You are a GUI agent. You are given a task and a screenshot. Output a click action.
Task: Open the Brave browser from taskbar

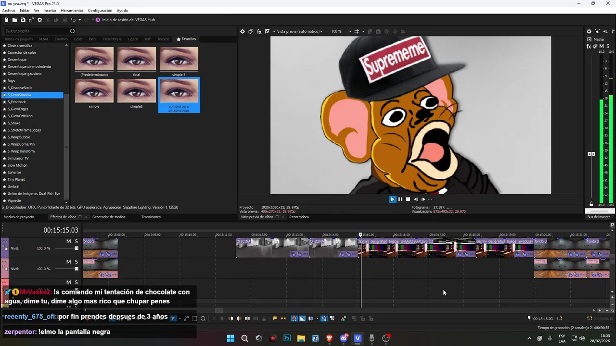coord(329,338)
